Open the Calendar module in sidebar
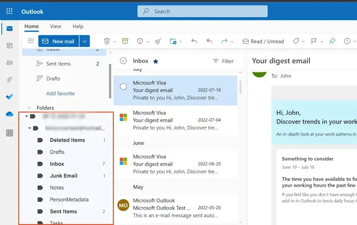The height and width of the screenshot is (225, 357). 9,46
